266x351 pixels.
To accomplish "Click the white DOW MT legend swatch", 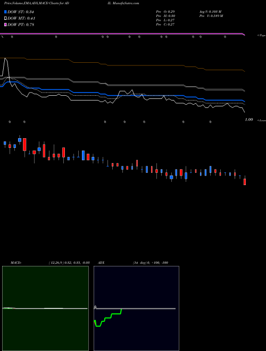I will pos(6,19).
